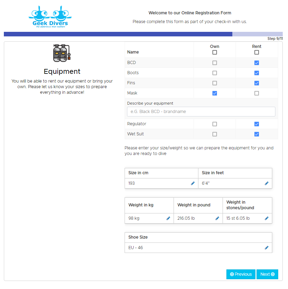Go to the Next step
288x289 pixels.
[x=267, y=274]
